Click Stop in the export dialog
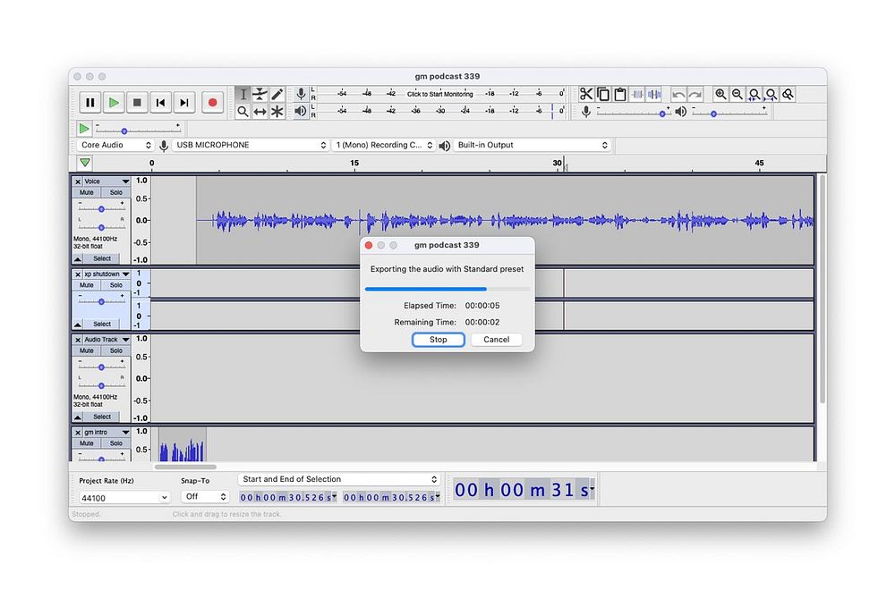 pyautogui.click(x=438, y=340)
